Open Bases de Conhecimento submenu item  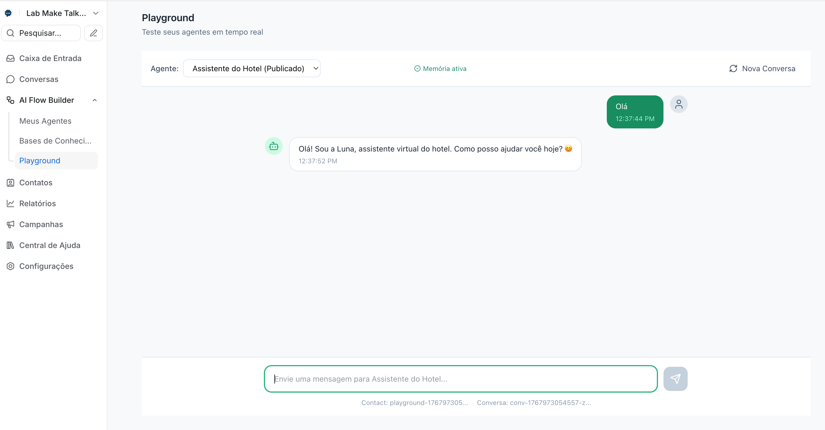point(55,141)
